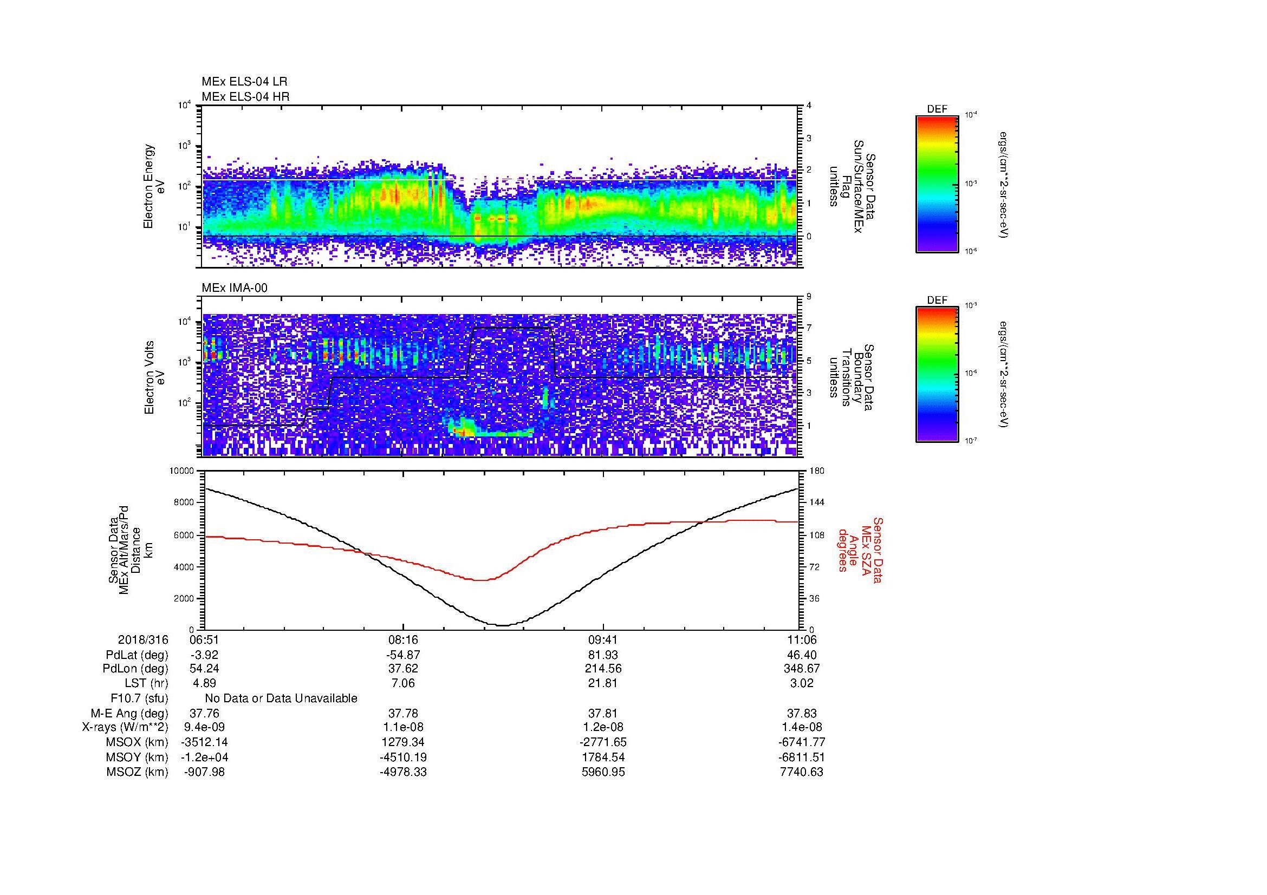This screenshot has height=895, width=1267.
Task: Click the X-rays value 9.4e-09
Action: (204, 728)
